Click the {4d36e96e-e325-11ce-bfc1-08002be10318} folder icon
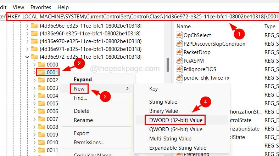This screenshot has height=156, width=279. click(x=34, y=25)
